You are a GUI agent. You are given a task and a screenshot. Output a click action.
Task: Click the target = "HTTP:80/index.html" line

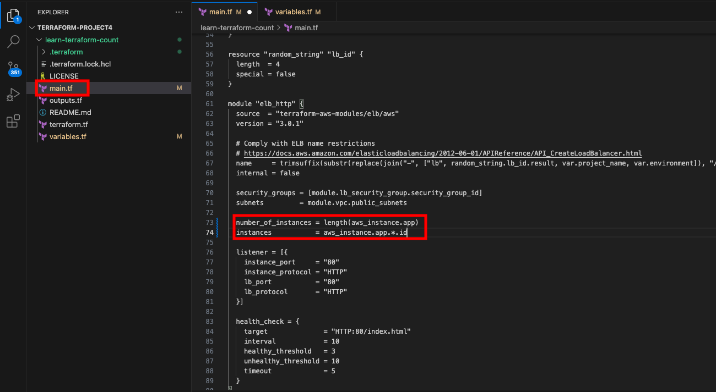327,332
